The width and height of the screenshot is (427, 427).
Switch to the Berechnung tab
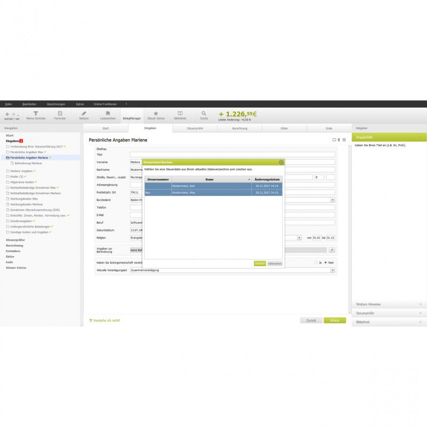[240, 128]
